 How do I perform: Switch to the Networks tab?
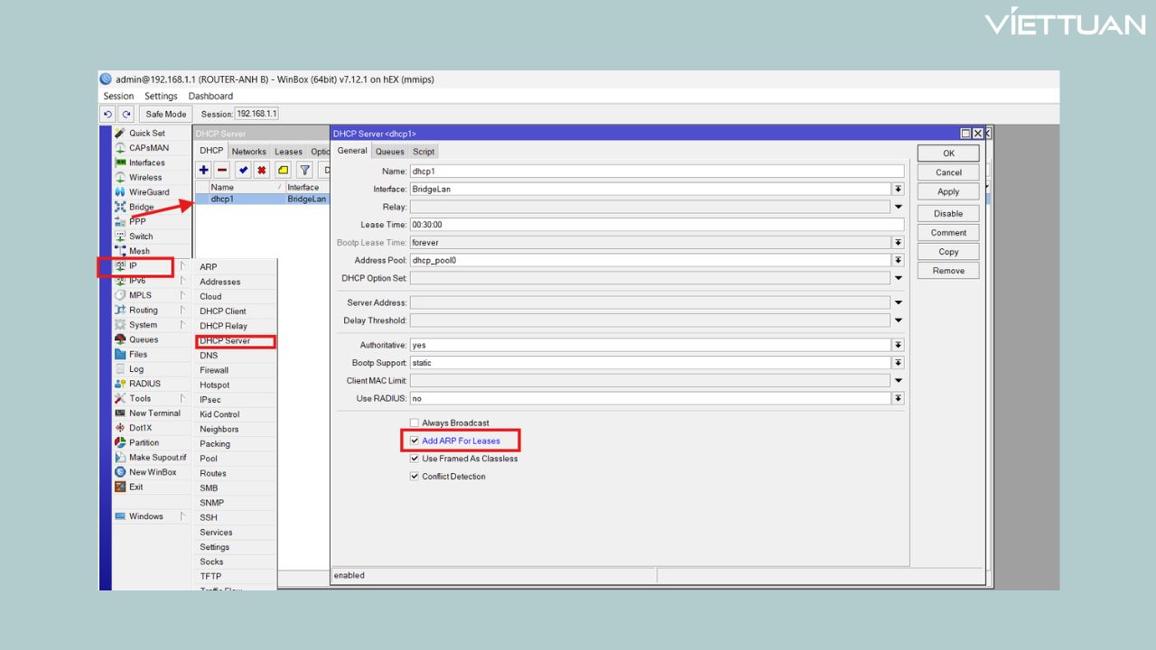tap(248, 152)
